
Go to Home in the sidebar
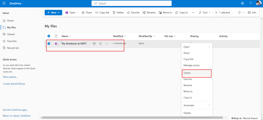(x=11, y=21)
